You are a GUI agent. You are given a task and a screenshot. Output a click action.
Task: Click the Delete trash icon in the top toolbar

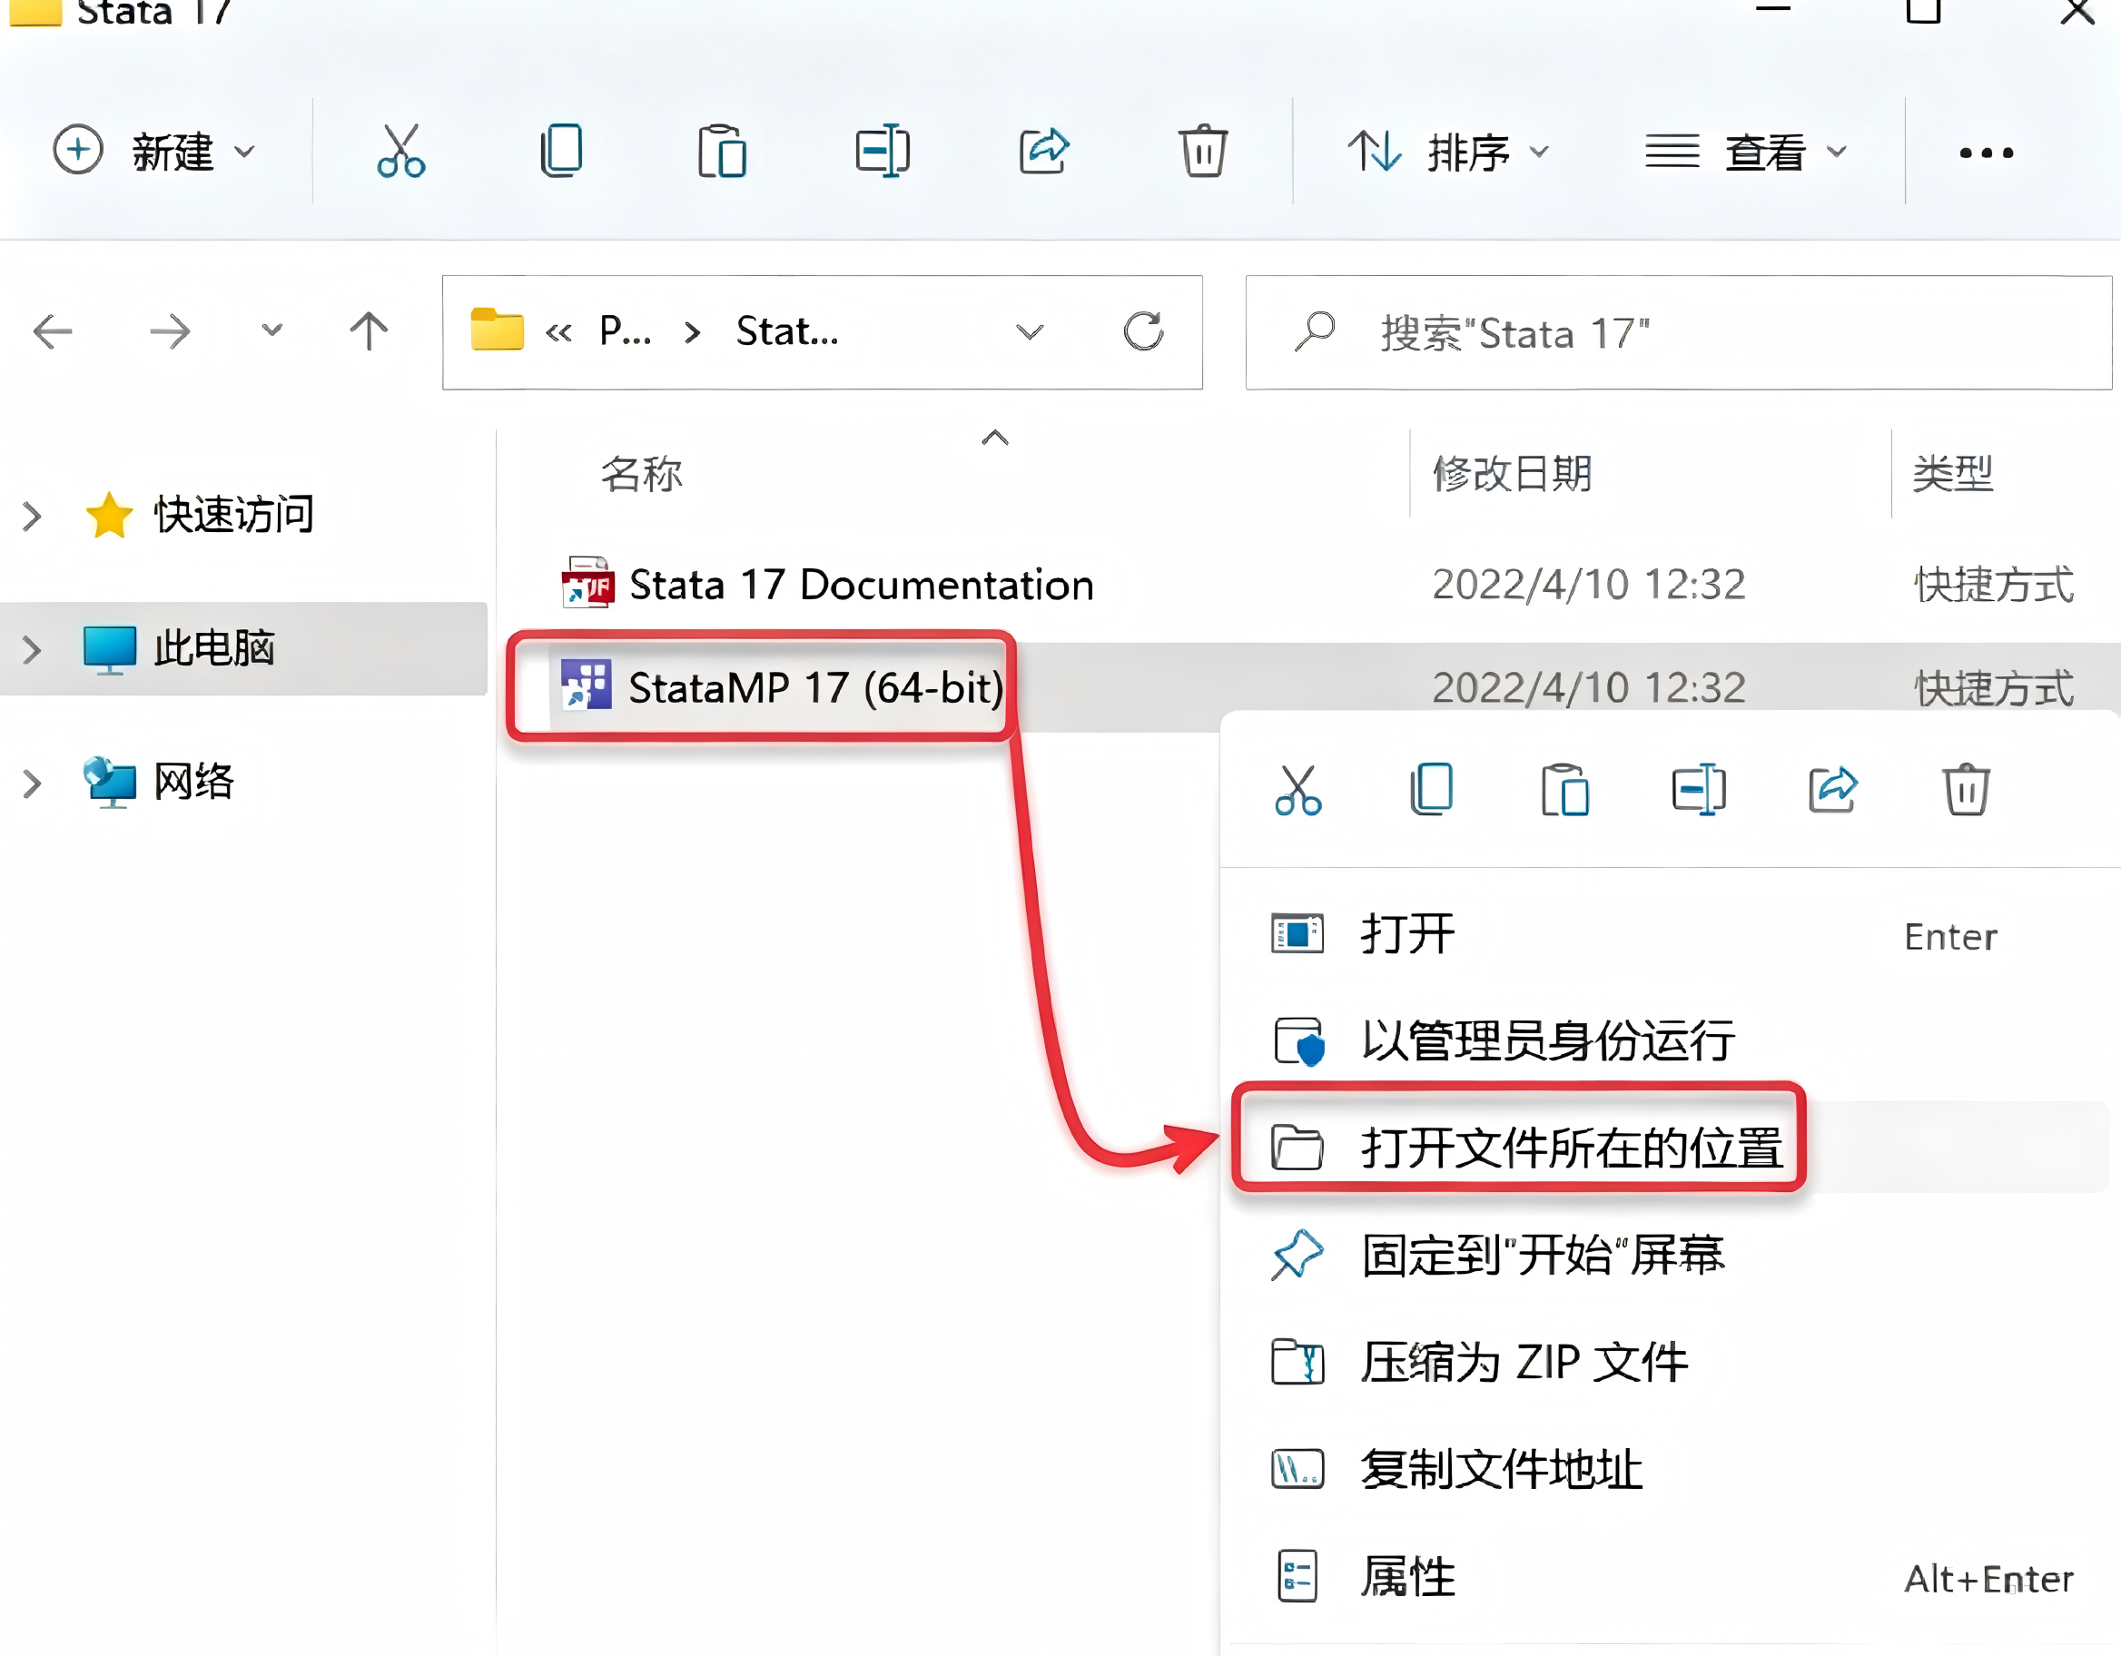point(1203,151)
